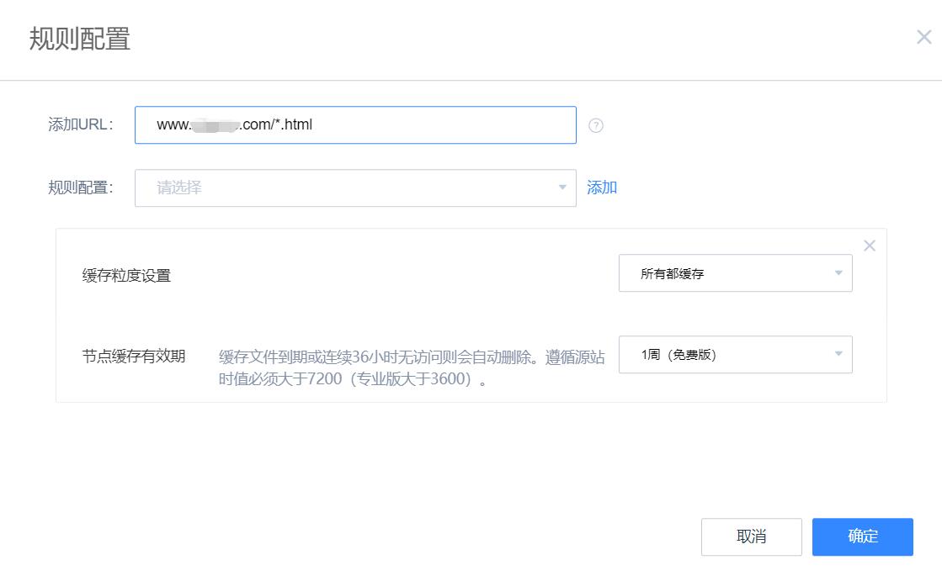The width and height of the screenshot is (942, 576).
Task: Expand the 缓存粒度设置 dropdown showing 所有都缓存
Action: pos(734,274)
